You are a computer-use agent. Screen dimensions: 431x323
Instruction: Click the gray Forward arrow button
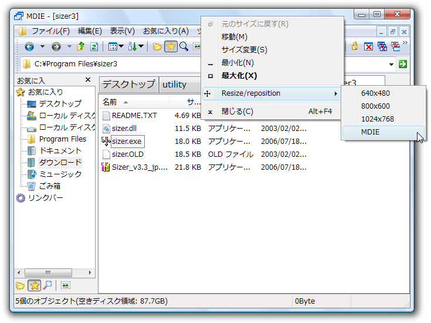click(x=56, y=47)
